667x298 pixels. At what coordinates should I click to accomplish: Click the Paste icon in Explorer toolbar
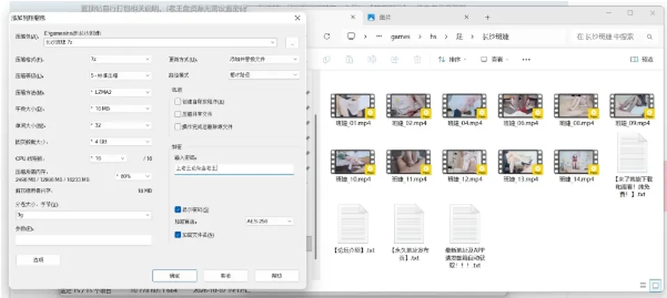tap(349, 60)
